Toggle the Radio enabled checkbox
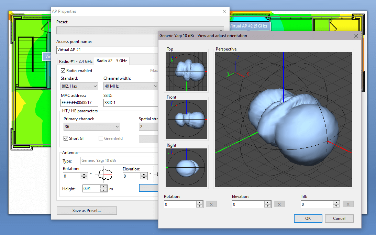The height and width of the screenshot is (235, 376). click(62, 70)
